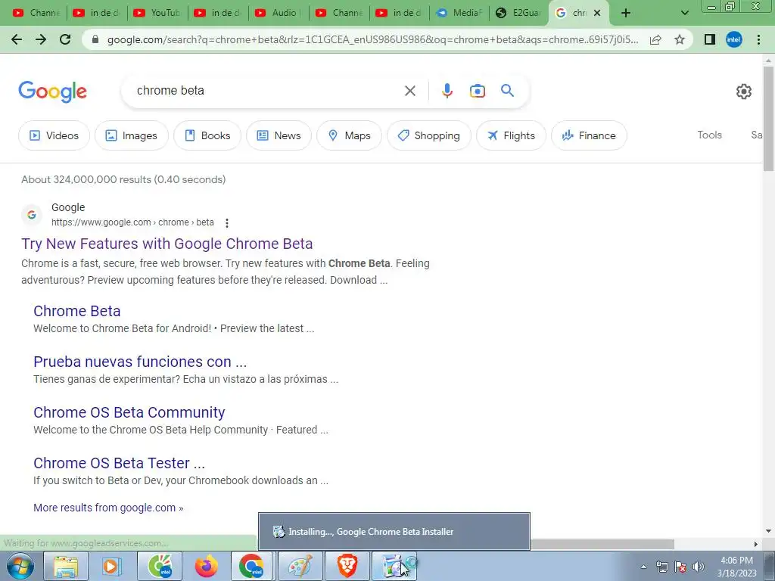Open Windows Media Player from taskbar

click(112, 566)
